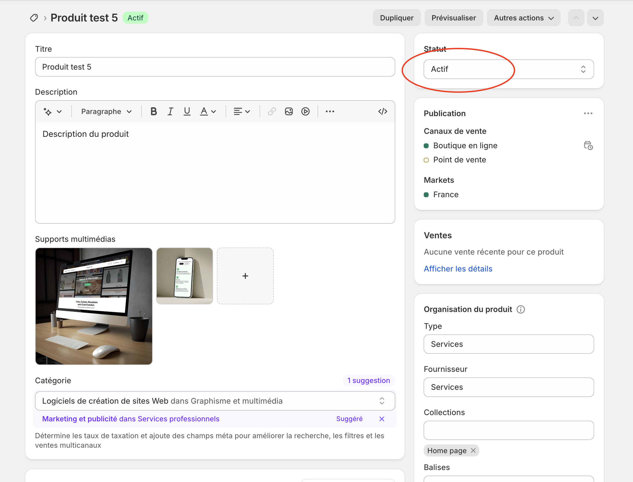Schedule Boutique en ligne publication date

(588, 146)
